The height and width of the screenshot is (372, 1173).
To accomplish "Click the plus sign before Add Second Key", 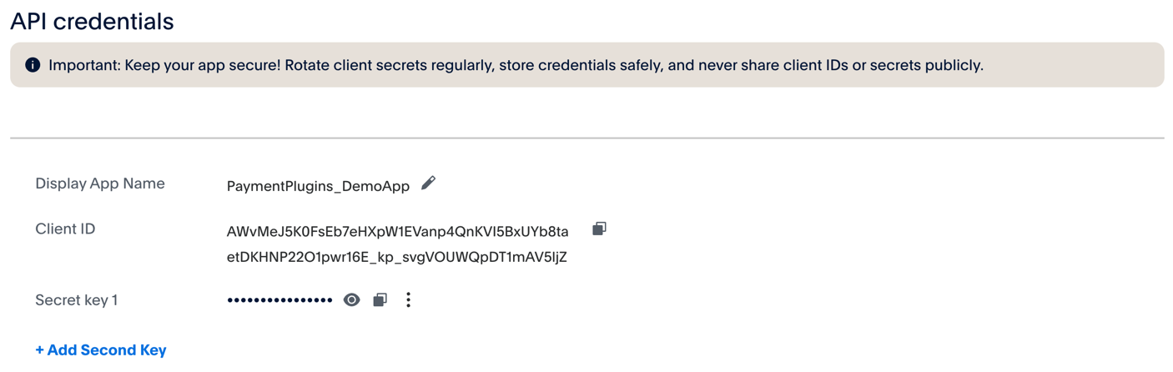I will click(39, 350).
